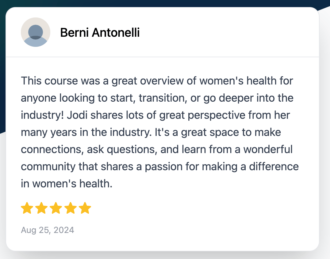Click the line starting "anyone looking to start"

pyautogui.click(x=157, y=98)
